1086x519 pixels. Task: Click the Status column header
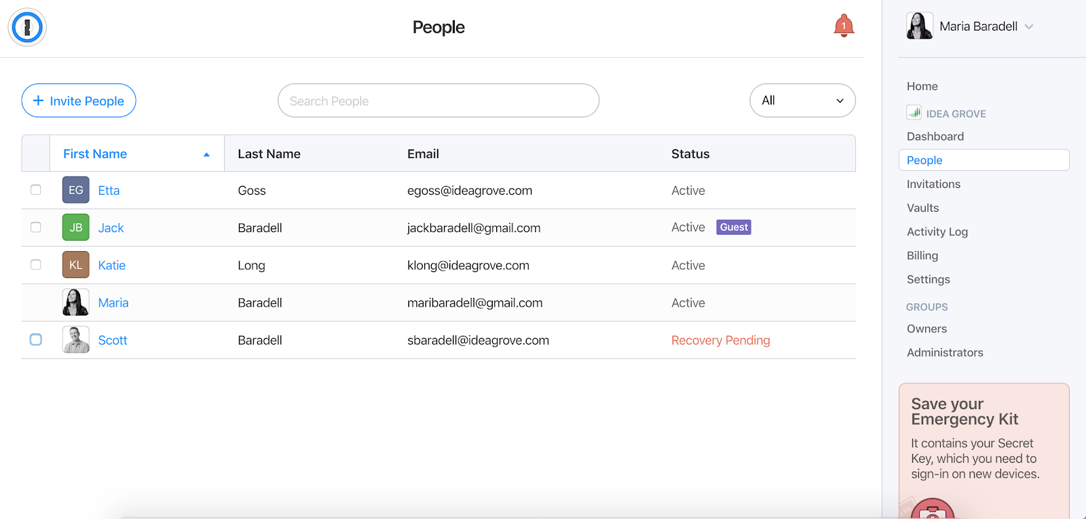pyautogui.click(x=690, y=154)
